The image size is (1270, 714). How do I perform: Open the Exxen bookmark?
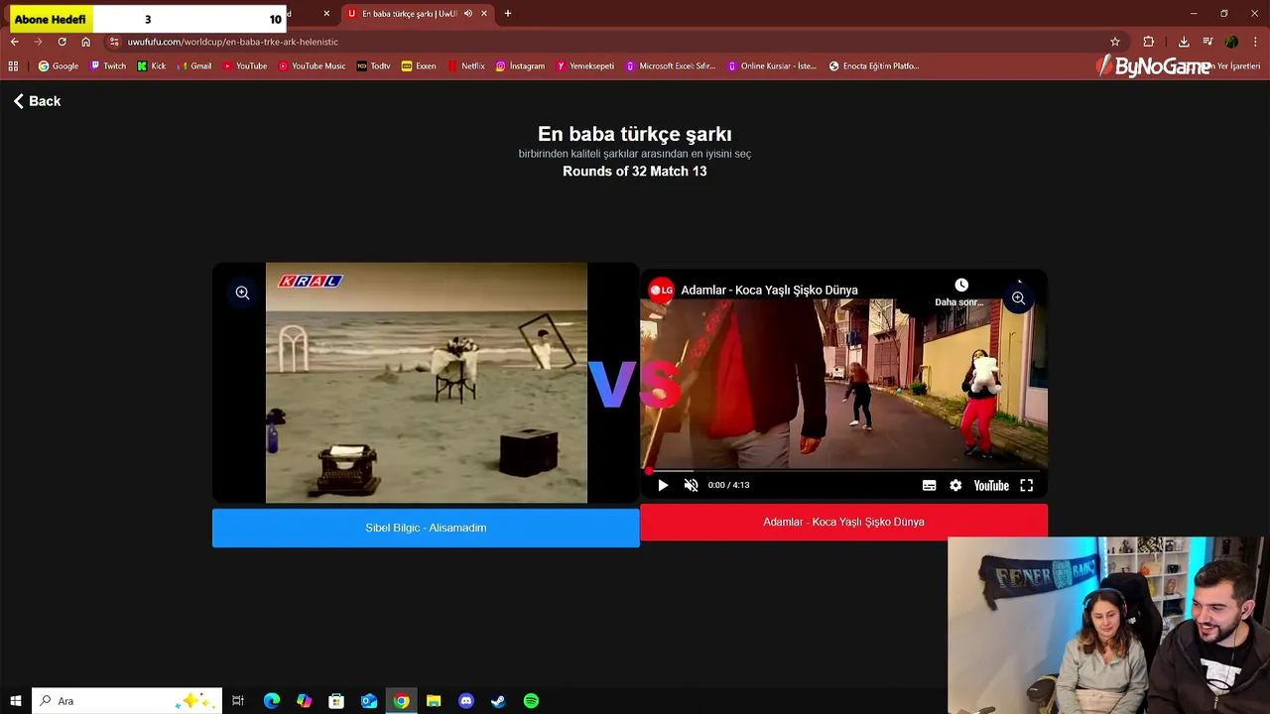click(419, 66)
